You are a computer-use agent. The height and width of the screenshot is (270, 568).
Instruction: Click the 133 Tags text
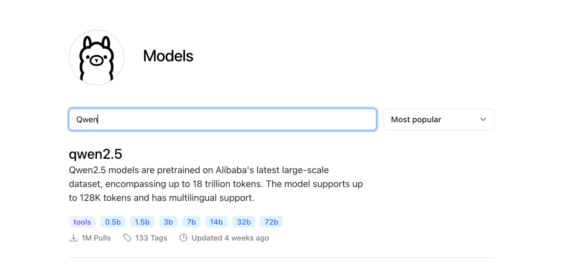tap(151, 238)
